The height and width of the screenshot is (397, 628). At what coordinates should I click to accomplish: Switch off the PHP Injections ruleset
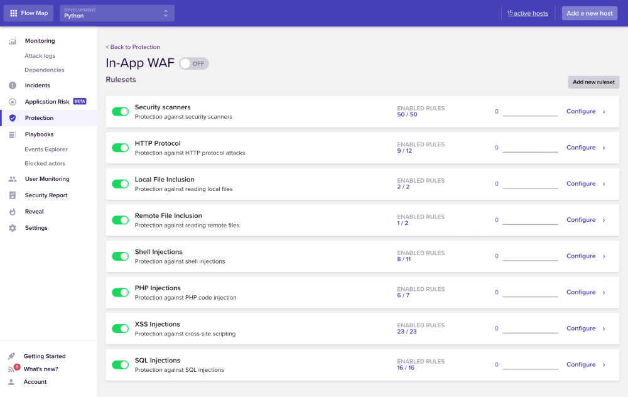(x=120, y=293)
